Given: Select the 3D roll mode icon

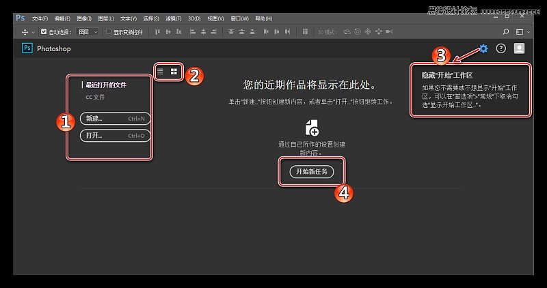Looking at the screenshot, I should click(357, 31).
